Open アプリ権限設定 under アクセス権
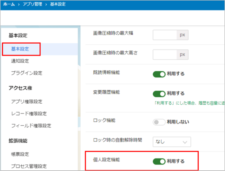 click(x=26, y=102)
